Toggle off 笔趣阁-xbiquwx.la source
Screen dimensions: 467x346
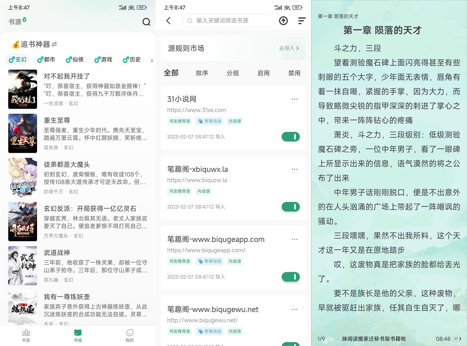(290, 207)
